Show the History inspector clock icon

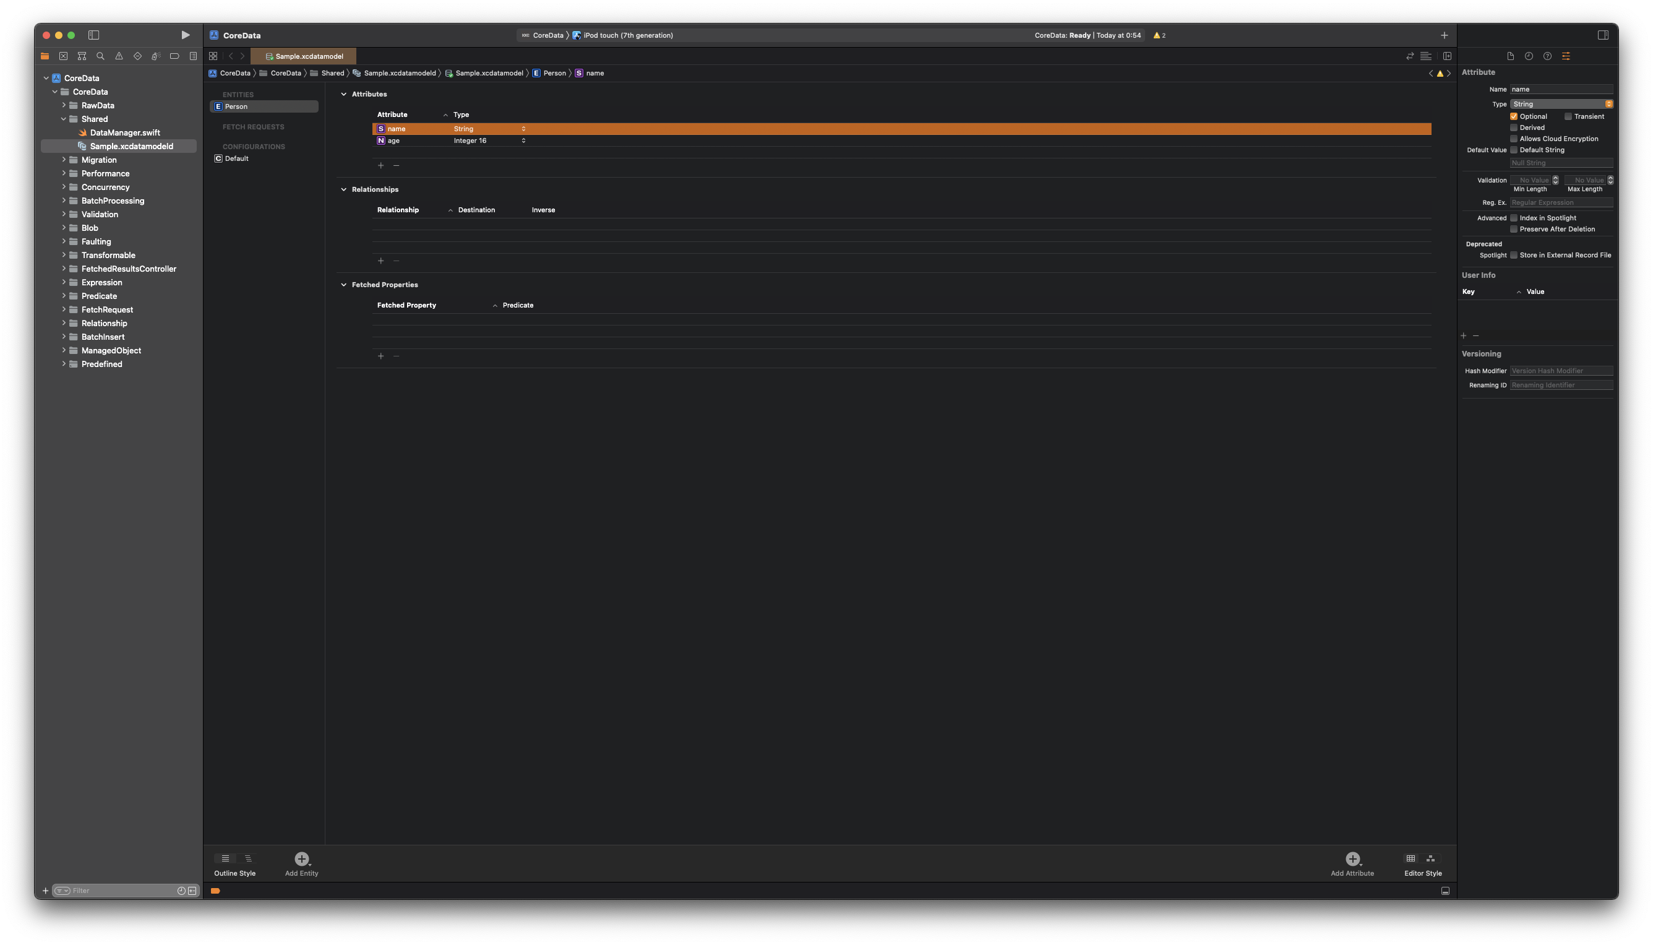point(1529,56)
